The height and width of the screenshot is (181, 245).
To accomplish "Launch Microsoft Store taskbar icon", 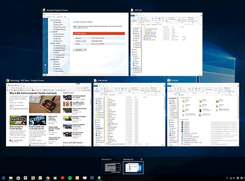I will (x=18, y=178).
